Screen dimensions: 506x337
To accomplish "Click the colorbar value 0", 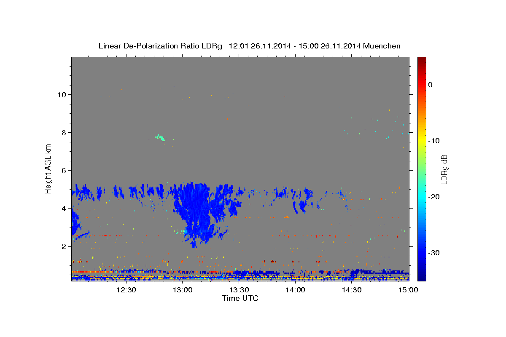I will tap(431, 85).
